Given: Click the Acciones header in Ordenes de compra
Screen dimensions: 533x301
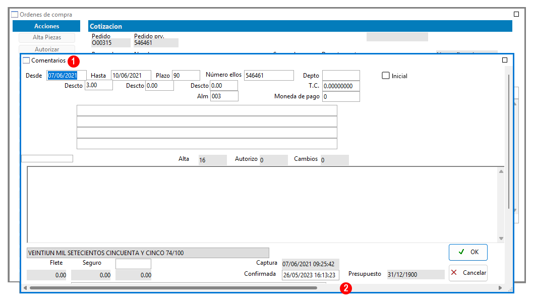Looking at the screenshot, I should tap(46, 26).
